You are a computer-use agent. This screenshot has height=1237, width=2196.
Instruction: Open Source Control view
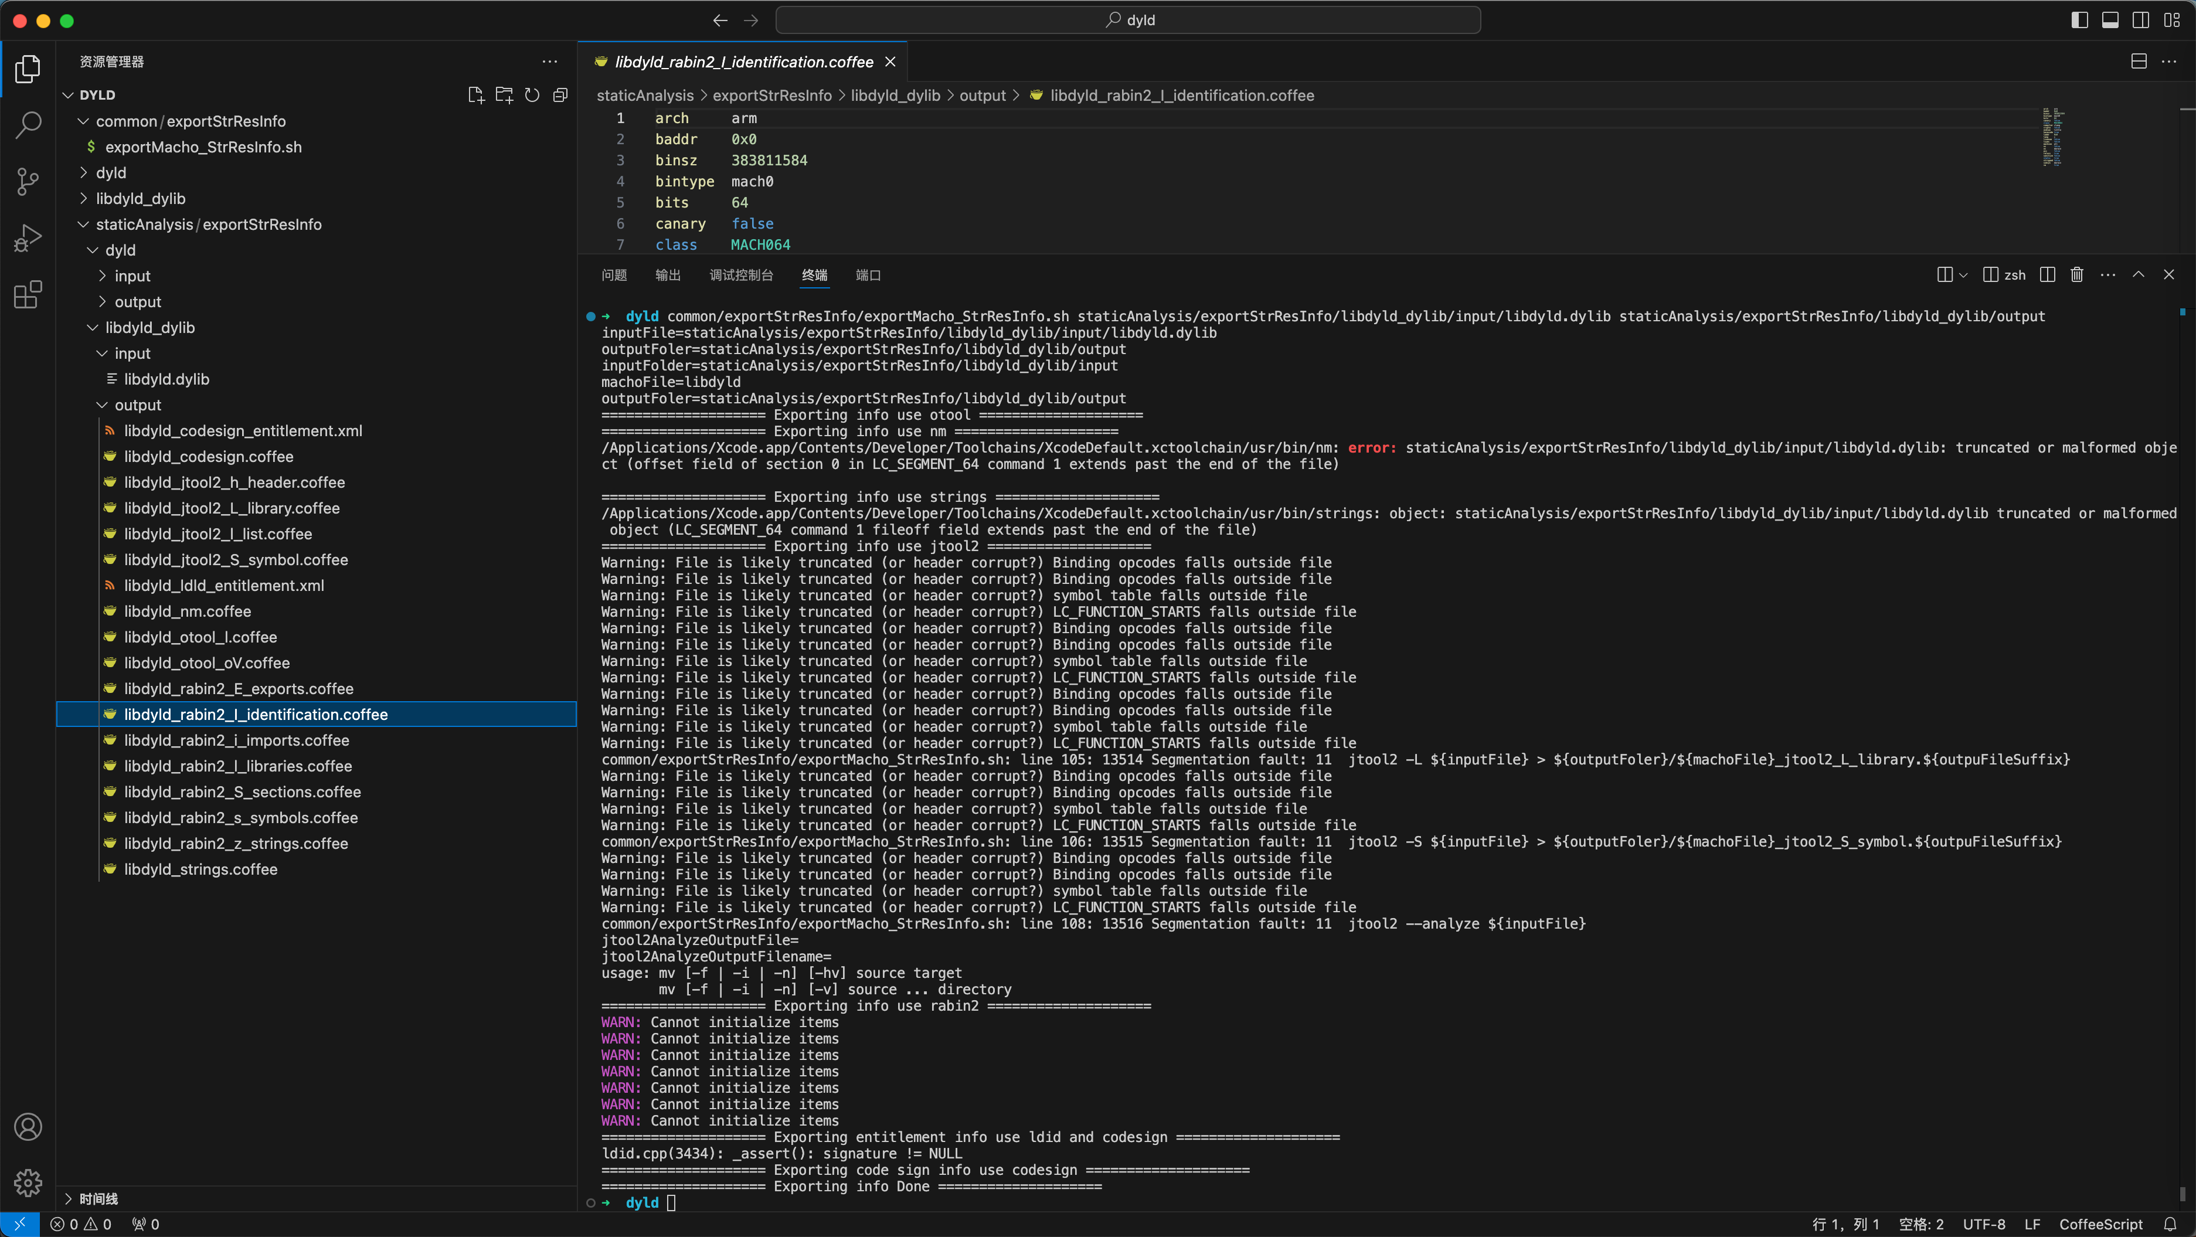[x=28, y=182]
